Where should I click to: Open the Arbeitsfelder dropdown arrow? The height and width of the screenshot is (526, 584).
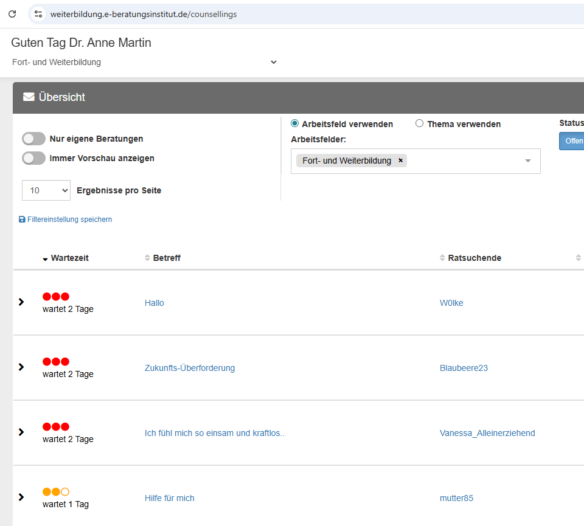pyautogui.click(x=528, y=161)
